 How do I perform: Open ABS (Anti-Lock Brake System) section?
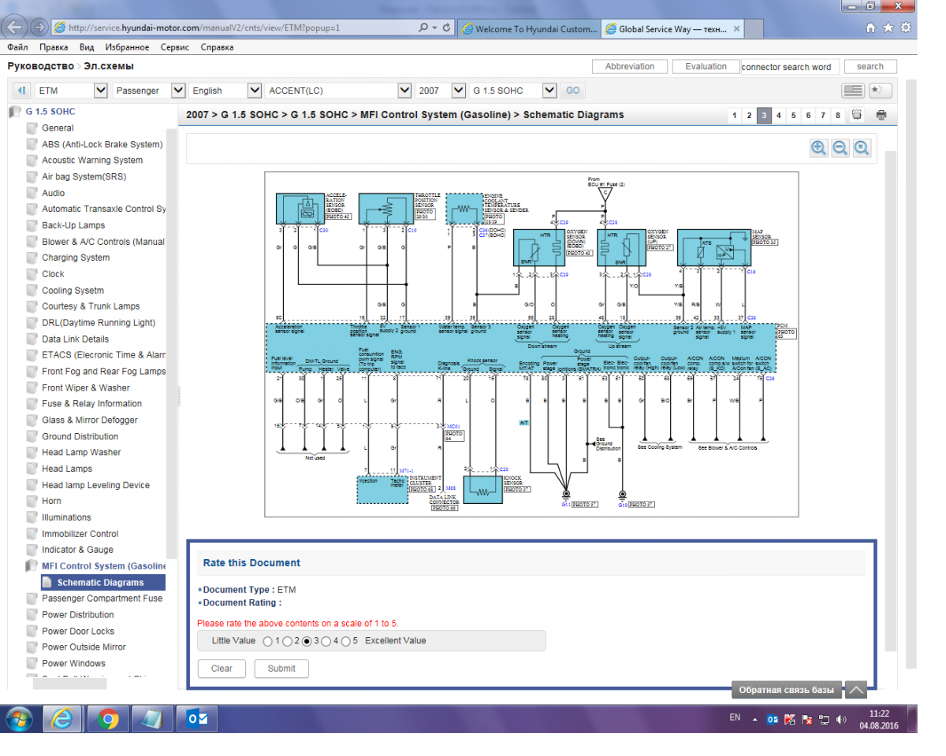(x=102, y=144)
